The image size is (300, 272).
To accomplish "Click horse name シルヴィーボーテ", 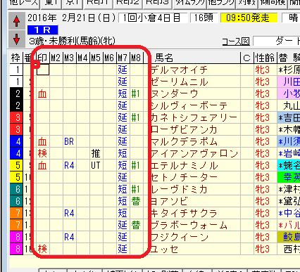I will pyautogui.click(x=189, y=105).
